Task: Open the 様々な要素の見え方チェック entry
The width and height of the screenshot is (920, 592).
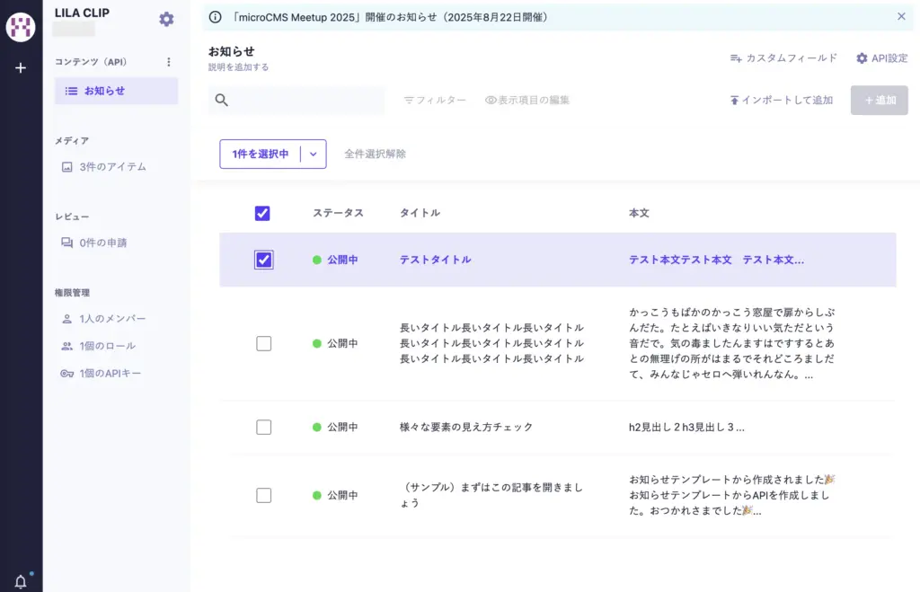Action: click(x=466, y=427)
